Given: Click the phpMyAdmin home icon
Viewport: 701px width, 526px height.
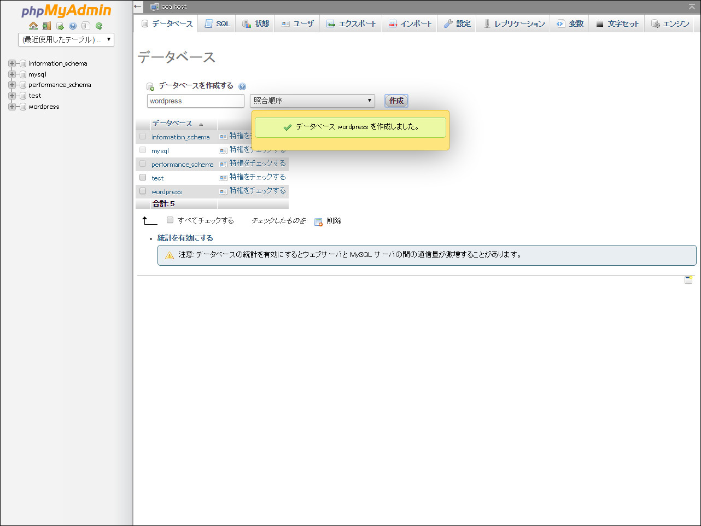Looking at the screenshot, I should tap(33, 25).
